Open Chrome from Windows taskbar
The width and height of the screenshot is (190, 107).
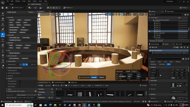point(79,105)
